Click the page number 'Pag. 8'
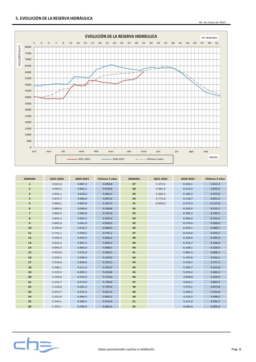Image resolution: width=256 pixels, height=362 pixels. [x=236, y=349]
